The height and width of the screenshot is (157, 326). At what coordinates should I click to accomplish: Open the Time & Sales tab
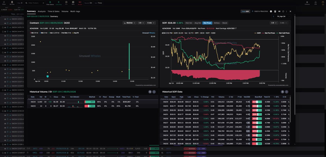click(x=54, y=11)
